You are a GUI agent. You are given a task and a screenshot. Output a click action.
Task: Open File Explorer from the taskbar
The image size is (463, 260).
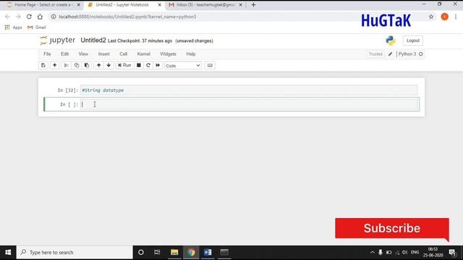pyautogui.click(x=174, y=252)
